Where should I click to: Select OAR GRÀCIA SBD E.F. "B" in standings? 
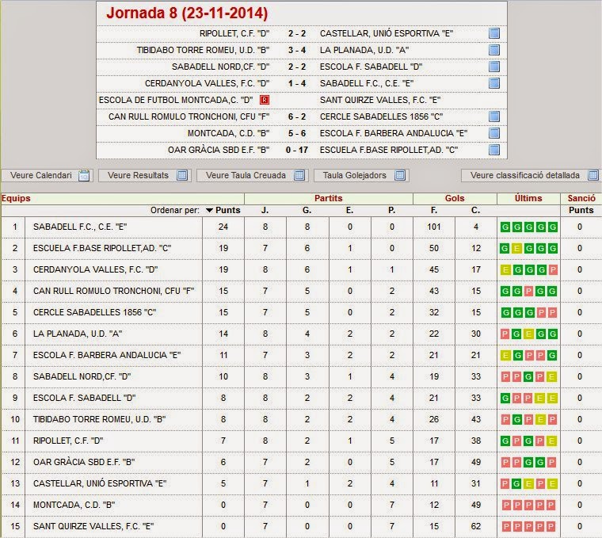click(84, 463)
